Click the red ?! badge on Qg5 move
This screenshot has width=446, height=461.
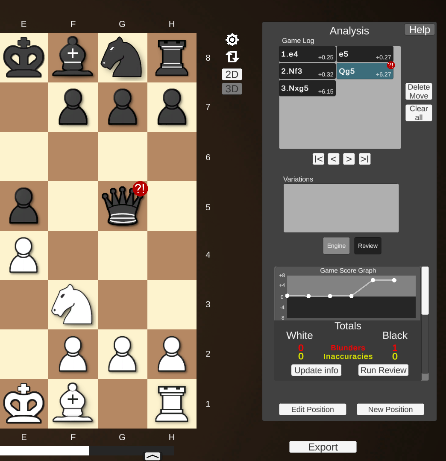[x=391, y=65]
